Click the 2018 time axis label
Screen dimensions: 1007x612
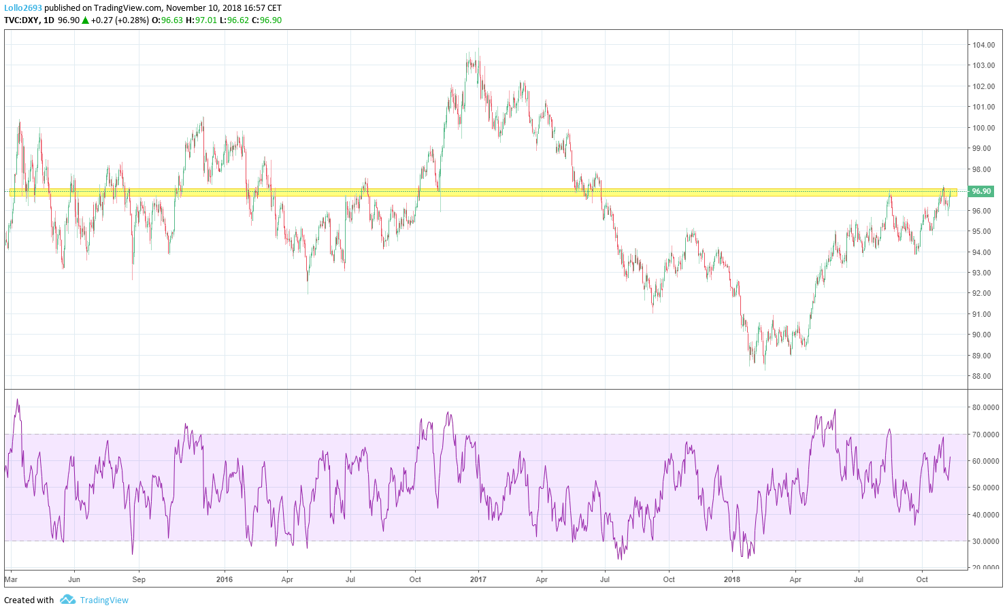(732, 579)
